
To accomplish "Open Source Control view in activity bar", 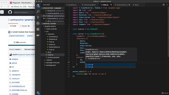I will [38, 17].
